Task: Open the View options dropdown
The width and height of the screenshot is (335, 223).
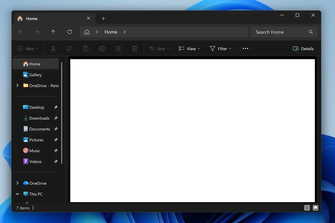Action: click(189, 49)
